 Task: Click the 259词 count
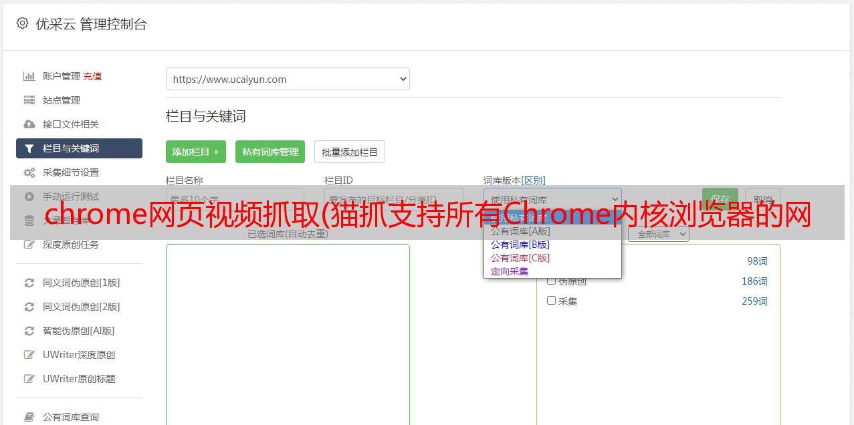click(x=754, y=301)
